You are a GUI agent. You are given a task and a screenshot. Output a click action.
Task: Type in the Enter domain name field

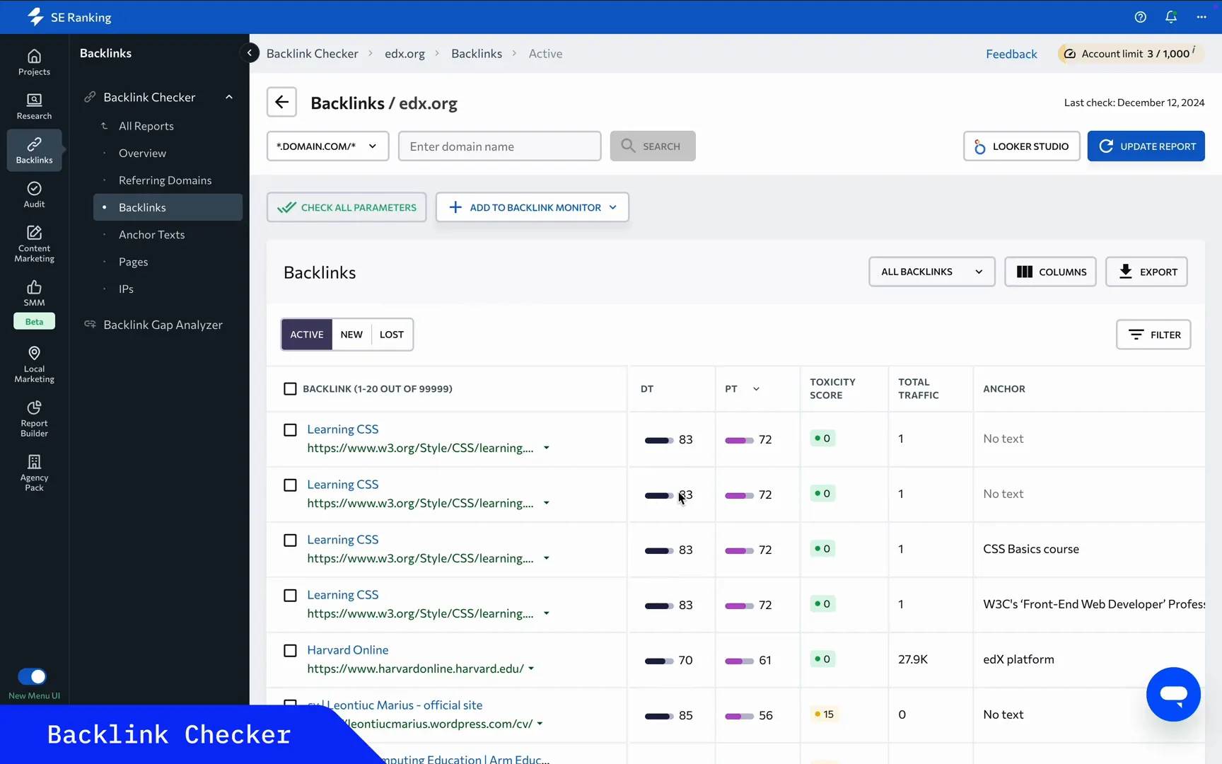click(x=499, y=146)
